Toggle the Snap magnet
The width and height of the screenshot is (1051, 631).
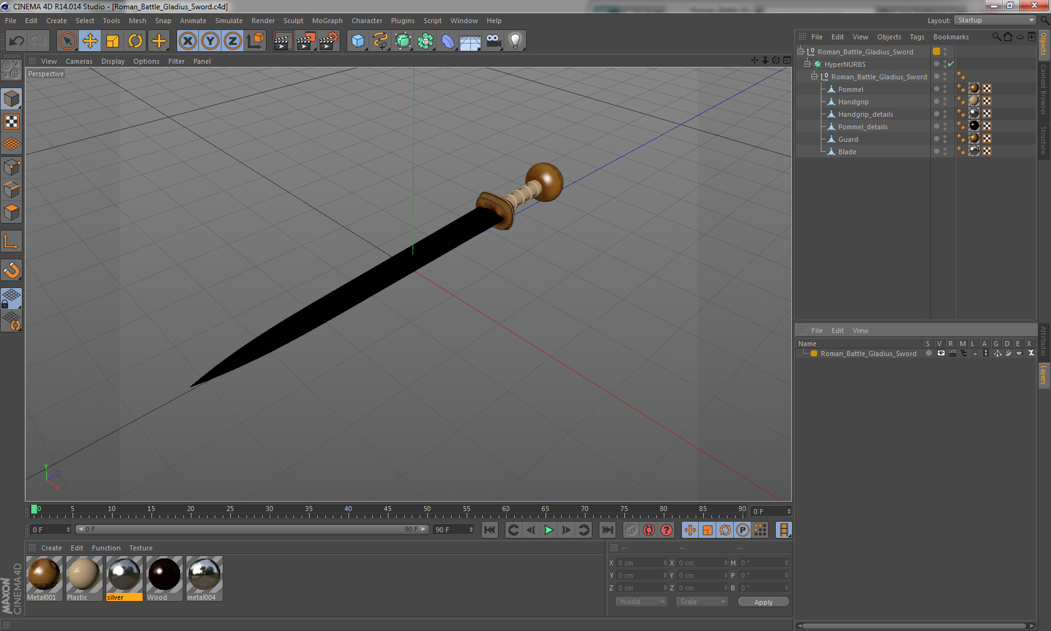pyautogui.click(x=12, y=270)
